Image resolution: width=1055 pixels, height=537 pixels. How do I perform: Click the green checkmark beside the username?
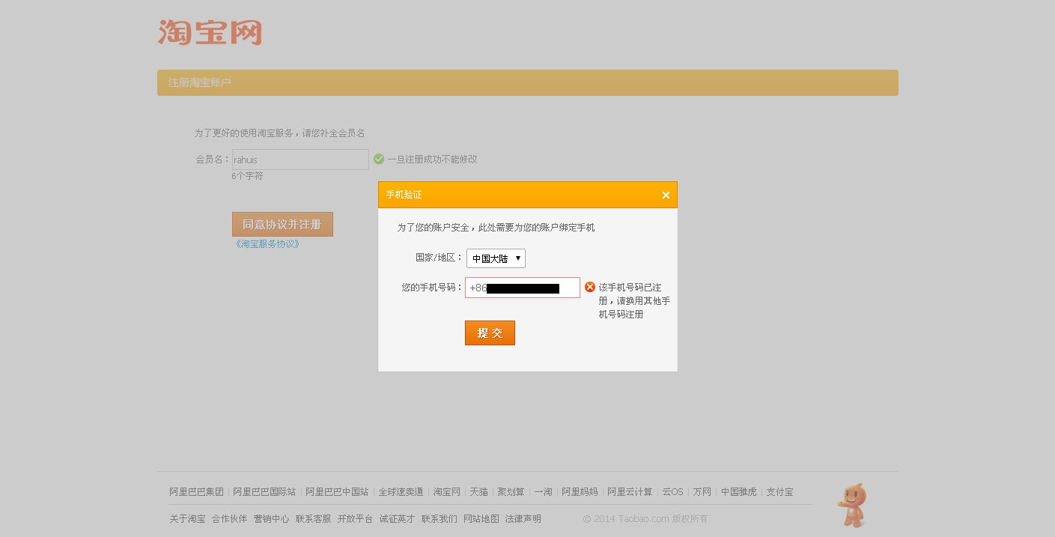[378, 159]
